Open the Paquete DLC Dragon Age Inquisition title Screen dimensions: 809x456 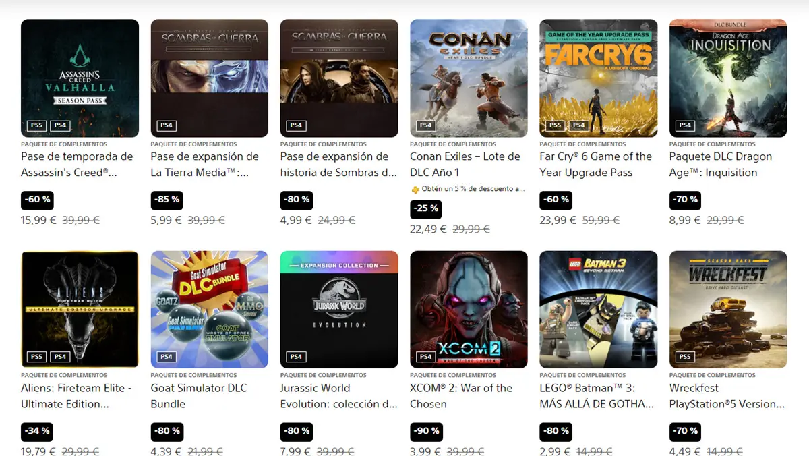point(721,165)
